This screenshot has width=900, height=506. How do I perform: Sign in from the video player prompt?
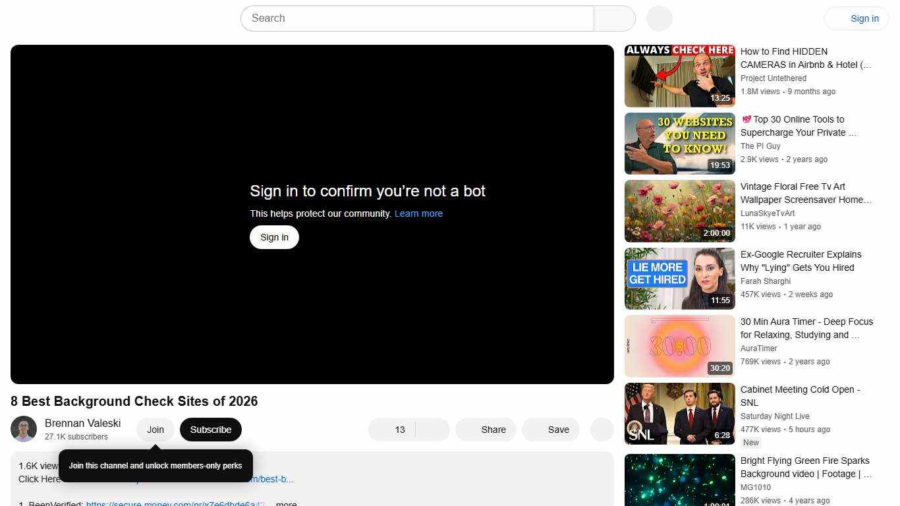[274, 237]
